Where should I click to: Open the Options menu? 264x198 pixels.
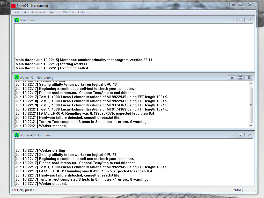[54, 12]
